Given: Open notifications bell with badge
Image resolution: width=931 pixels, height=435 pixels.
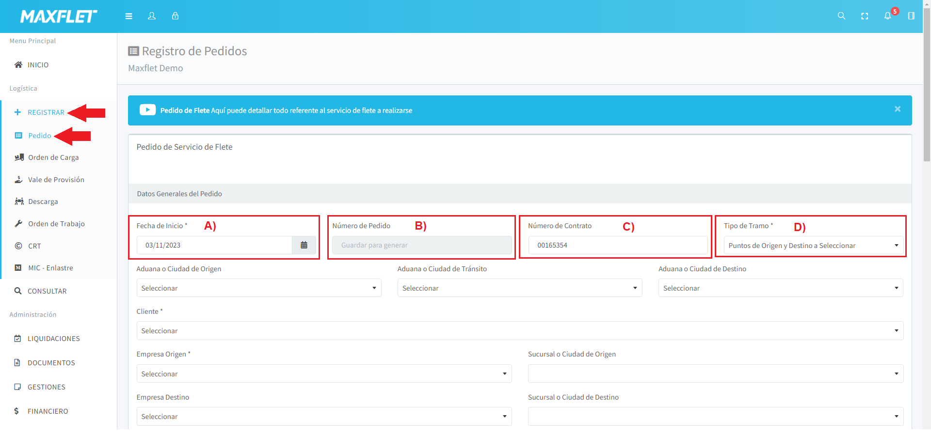Looking at the screenshot, I should coord(888,16).
